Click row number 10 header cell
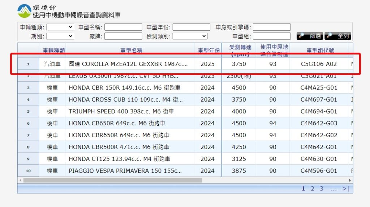370x207 pixels. (28, 171)
